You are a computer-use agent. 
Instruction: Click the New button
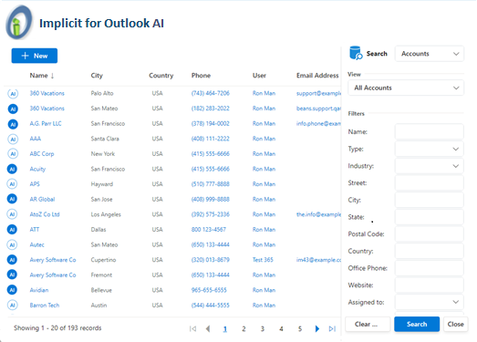point(35,56)
